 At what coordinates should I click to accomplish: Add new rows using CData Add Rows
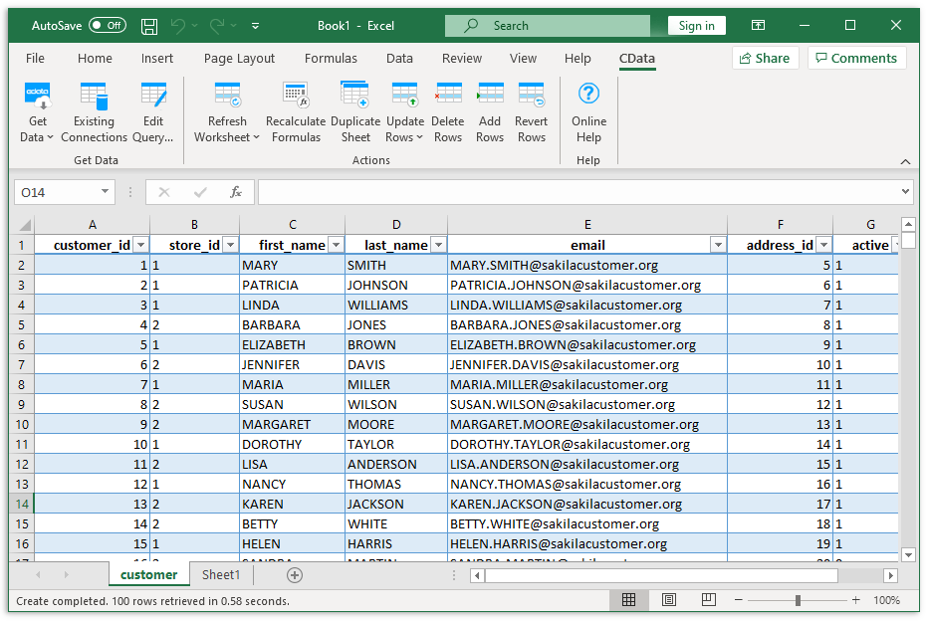(489, 109)
